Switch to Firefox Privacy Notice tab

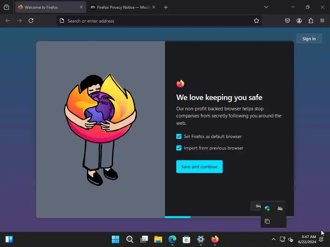(123, 7)
